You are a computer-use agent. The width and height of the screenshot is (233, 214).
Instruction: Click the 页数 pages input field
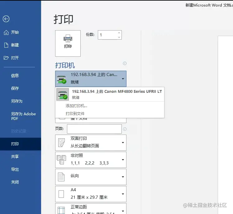(x=94, y=129)
